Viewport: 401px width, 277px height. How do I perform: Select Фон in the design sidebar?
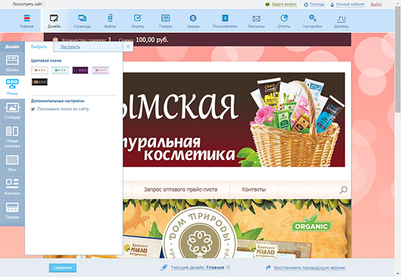pyautogui.click(x=12, y=163)
